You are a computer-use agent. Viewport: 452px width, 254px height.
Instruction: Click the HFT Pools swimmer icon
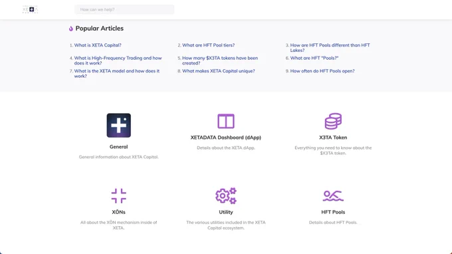(x=333, y=195)
